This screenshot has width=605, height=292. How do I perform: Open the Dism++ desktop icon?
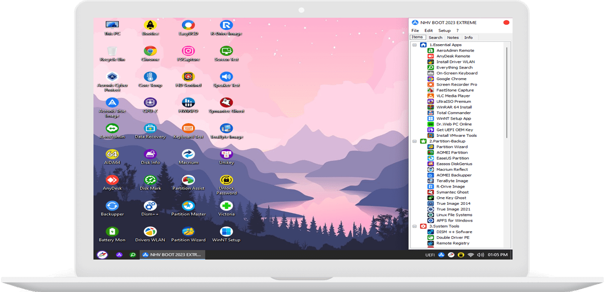[x=150, y=208]
